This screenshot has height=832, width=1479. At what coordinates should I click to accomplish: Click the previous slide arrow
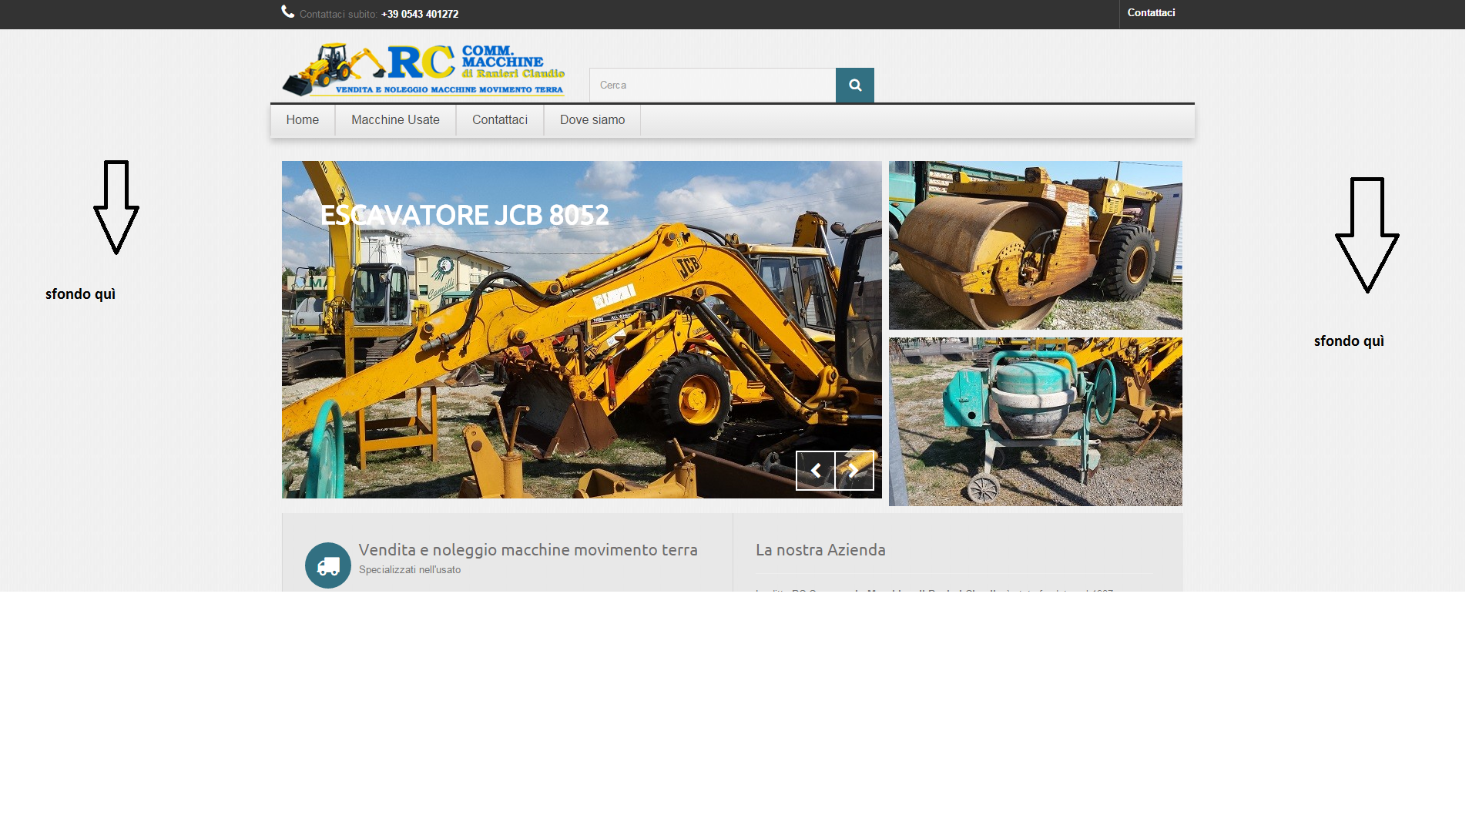pyautogui.click(x=815, y=471)
